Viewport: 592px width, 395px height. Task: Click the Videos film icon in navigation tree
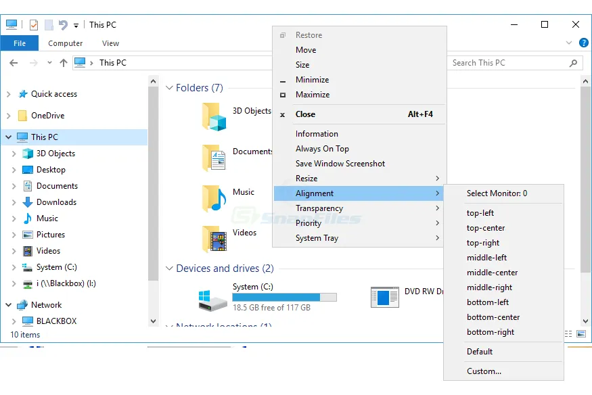(x=28, y=251)
